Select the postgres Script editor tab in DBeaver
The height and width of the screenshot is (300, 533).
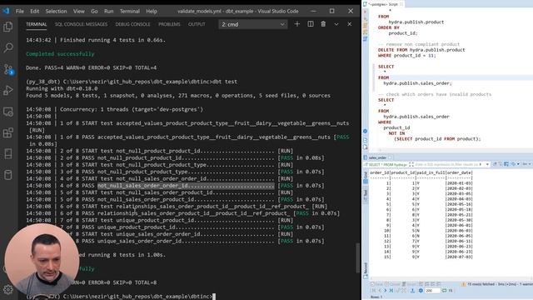383,4
